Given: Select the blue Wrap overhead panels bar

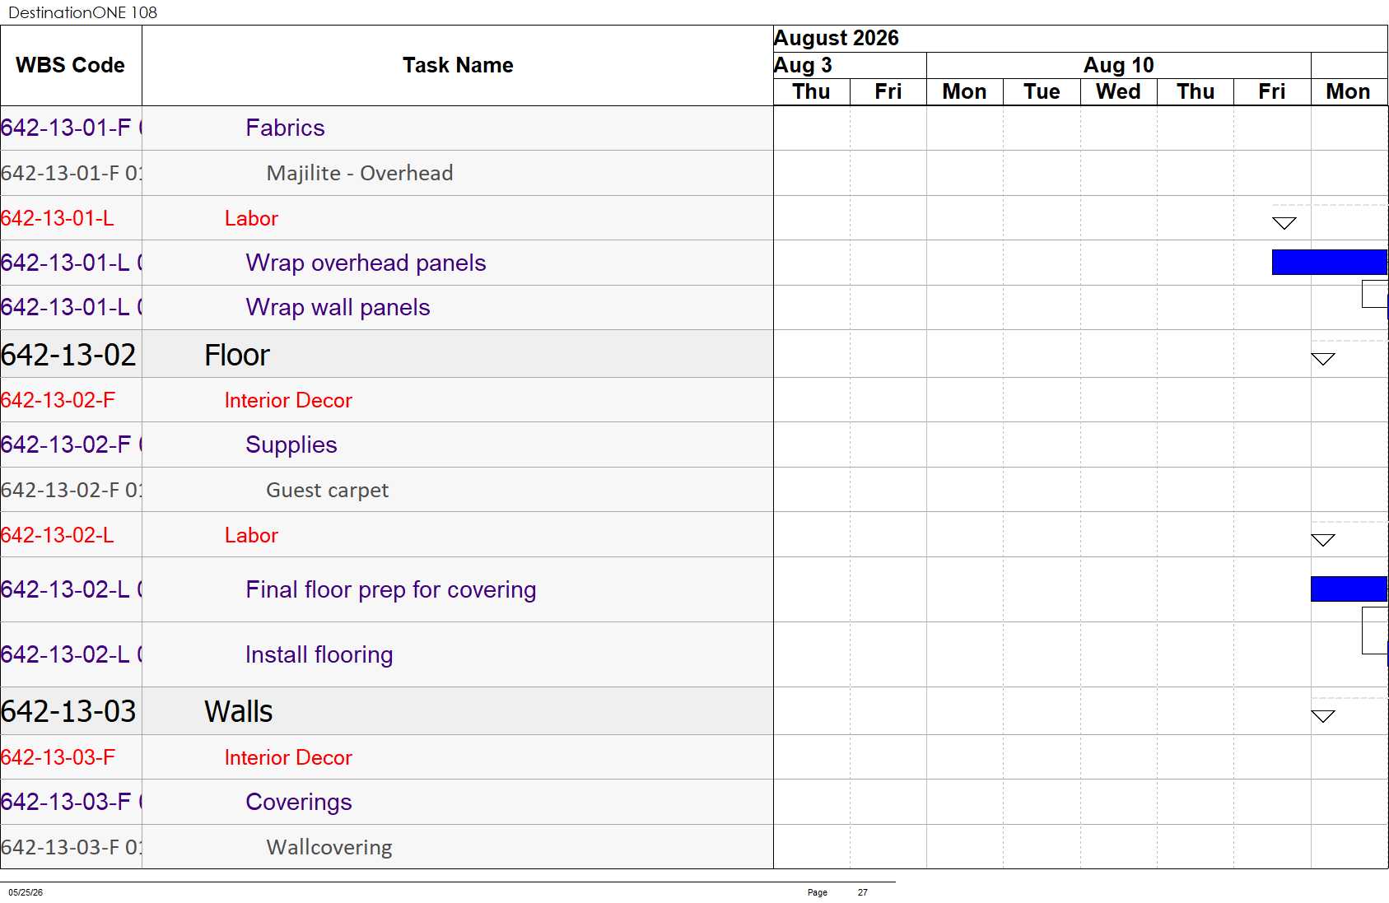Looking at the screenshot, I should [1330, 262].
